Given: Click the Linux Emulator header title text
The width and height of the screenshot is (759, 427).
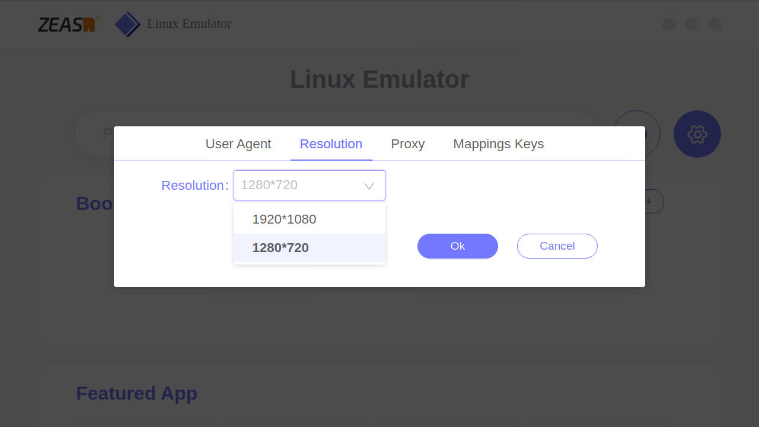Looking at the screenshot, I should click(189, 24).
